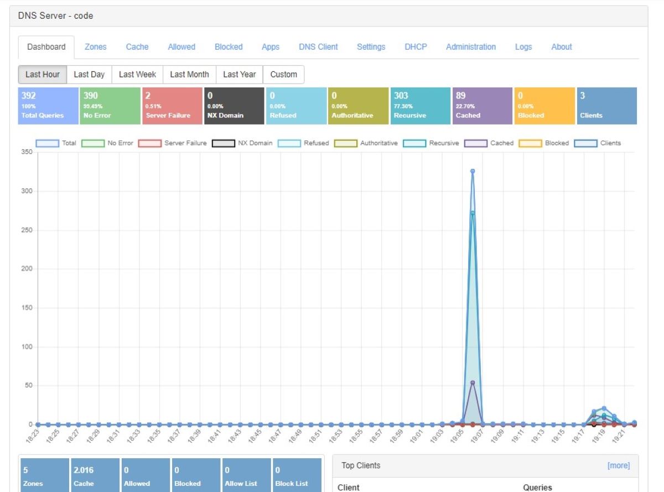The height and width of the screenshot is (492, 664).
Task: Click the Authoritative stat tile
Action: click(x=358, y=106)
